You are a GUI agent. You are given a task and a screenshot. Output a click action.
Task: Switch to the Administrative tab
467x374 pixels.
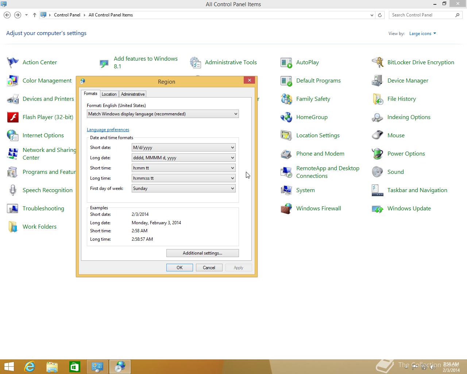click(x=133, y=94)
